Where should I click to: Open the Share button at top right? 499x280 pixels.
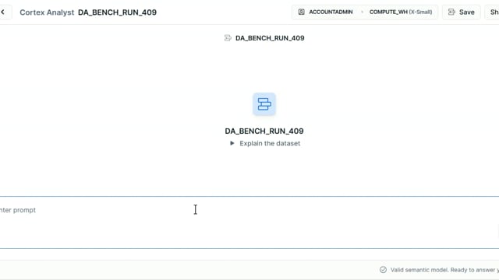tap(492, 12)
